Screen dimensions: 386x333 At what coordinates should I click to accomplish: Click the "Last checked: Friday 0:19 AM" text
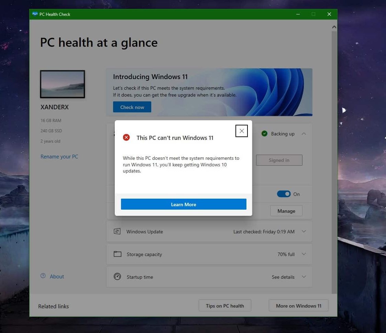coord(264,232)
